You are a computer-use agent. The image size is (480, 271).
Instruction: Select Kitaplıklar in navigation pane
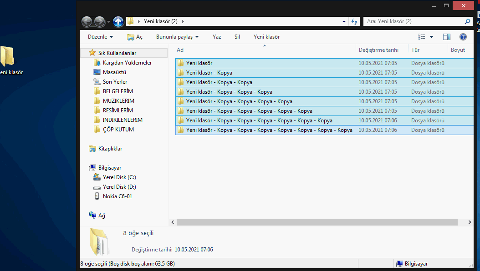(110, 149)
